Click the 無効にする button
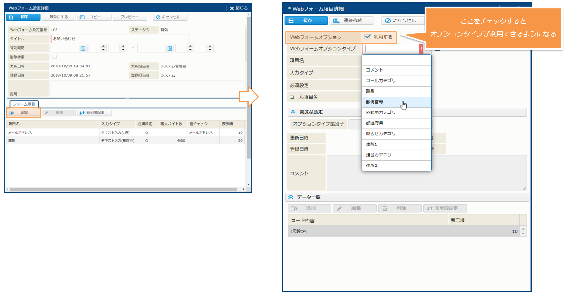This screenshot has height=299, width=564. [x=58, y=17]
